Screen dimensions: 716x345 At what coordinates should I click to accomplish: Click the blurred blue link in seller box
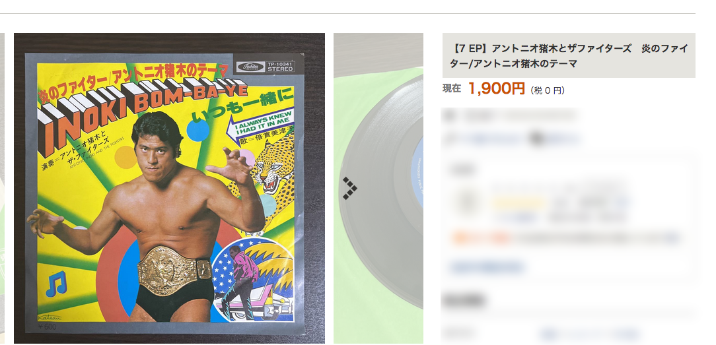(487, 267)
